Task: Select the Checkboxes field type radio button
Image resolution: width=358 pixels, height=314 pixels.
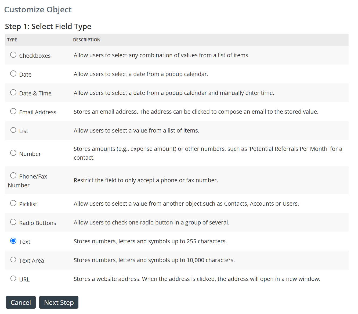Action: [x=13, y=55]
